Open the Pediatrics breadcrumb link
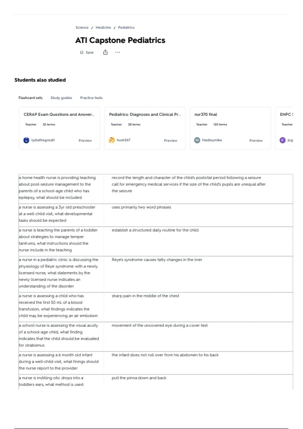 click(x=126, y=27)
